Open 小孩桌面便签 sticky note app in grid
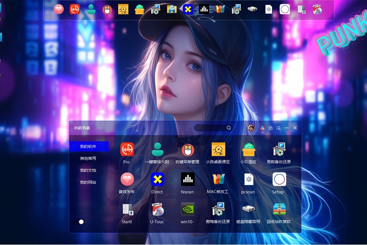Image resolution: width=367 pixels, height=245 pixels. coord(218,149)
